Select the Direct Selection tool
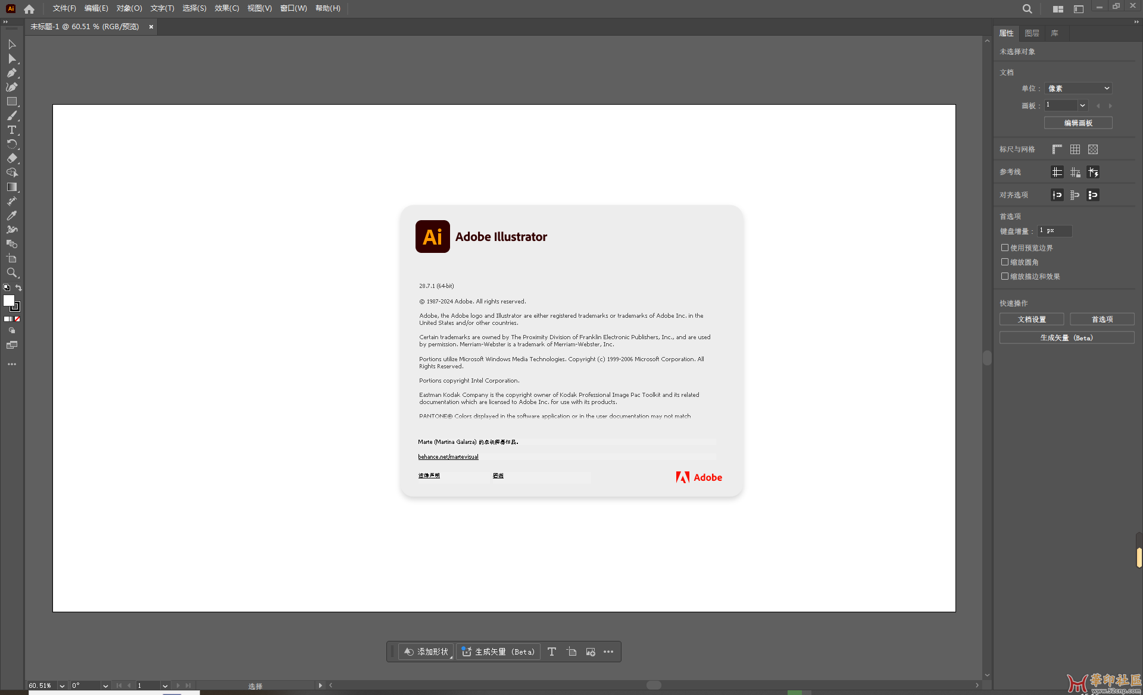The image size is (1143, 695). (x=11, y=59)
